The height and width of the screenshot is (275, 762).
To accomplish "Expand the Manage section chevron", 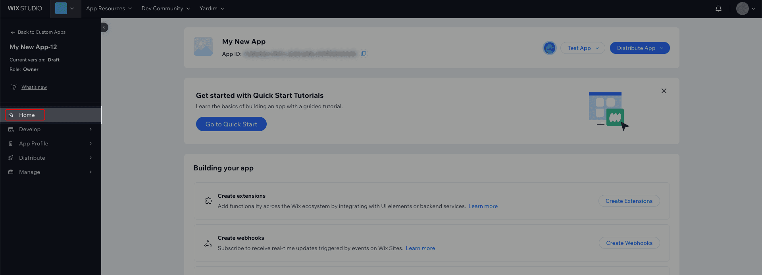I will 90,172.
